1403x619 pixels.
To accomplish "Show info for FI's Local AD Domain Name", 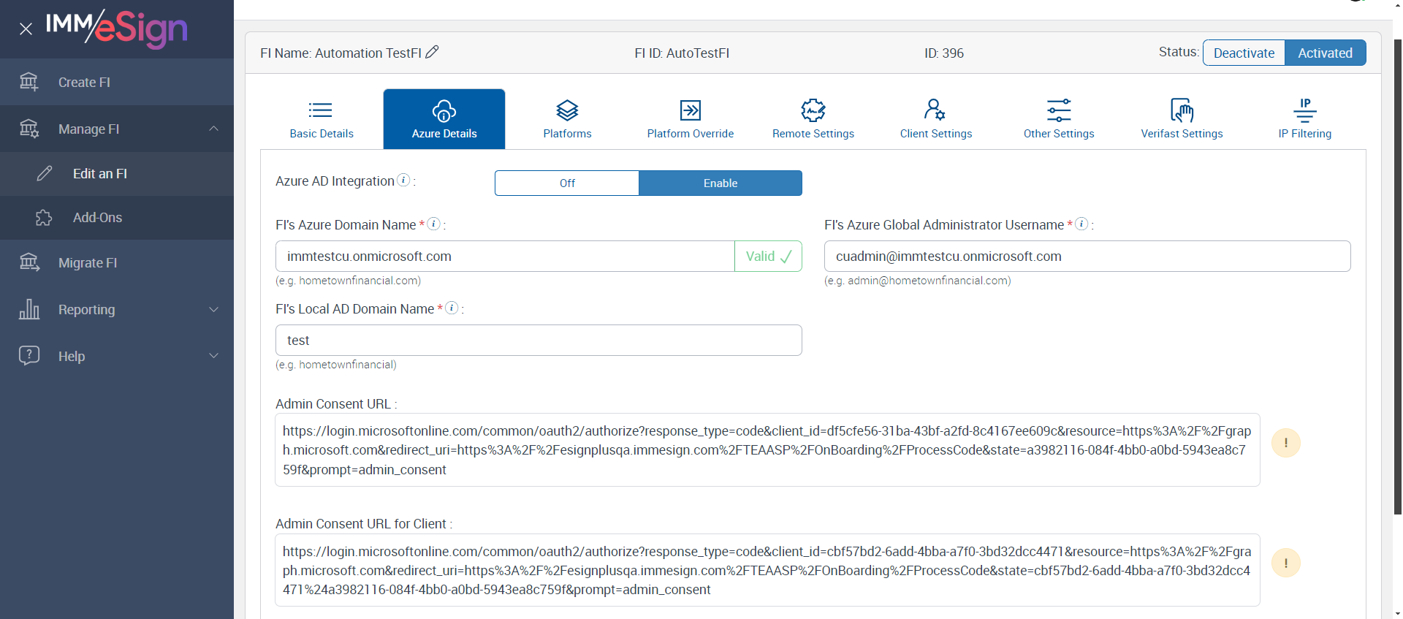I will 452,308.
